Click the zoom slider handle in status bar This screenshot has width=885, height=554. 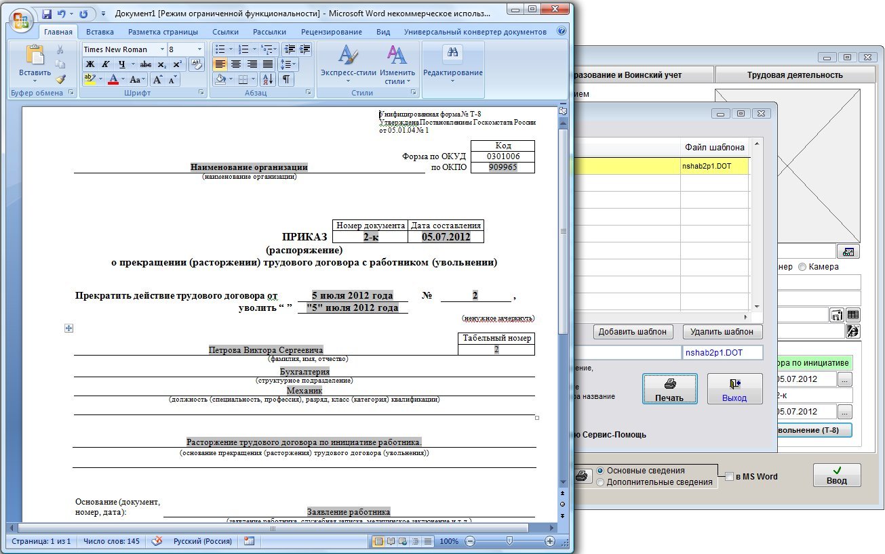pyautogui.click(x=509, y=541)
